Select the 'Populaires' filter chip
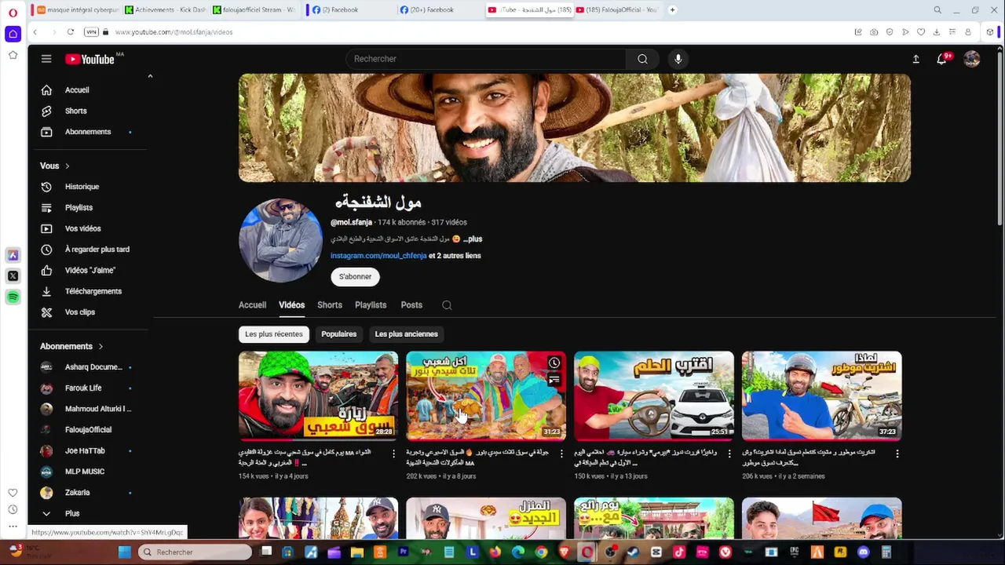This screenshot has height=565, width=1005. [338, 334]
